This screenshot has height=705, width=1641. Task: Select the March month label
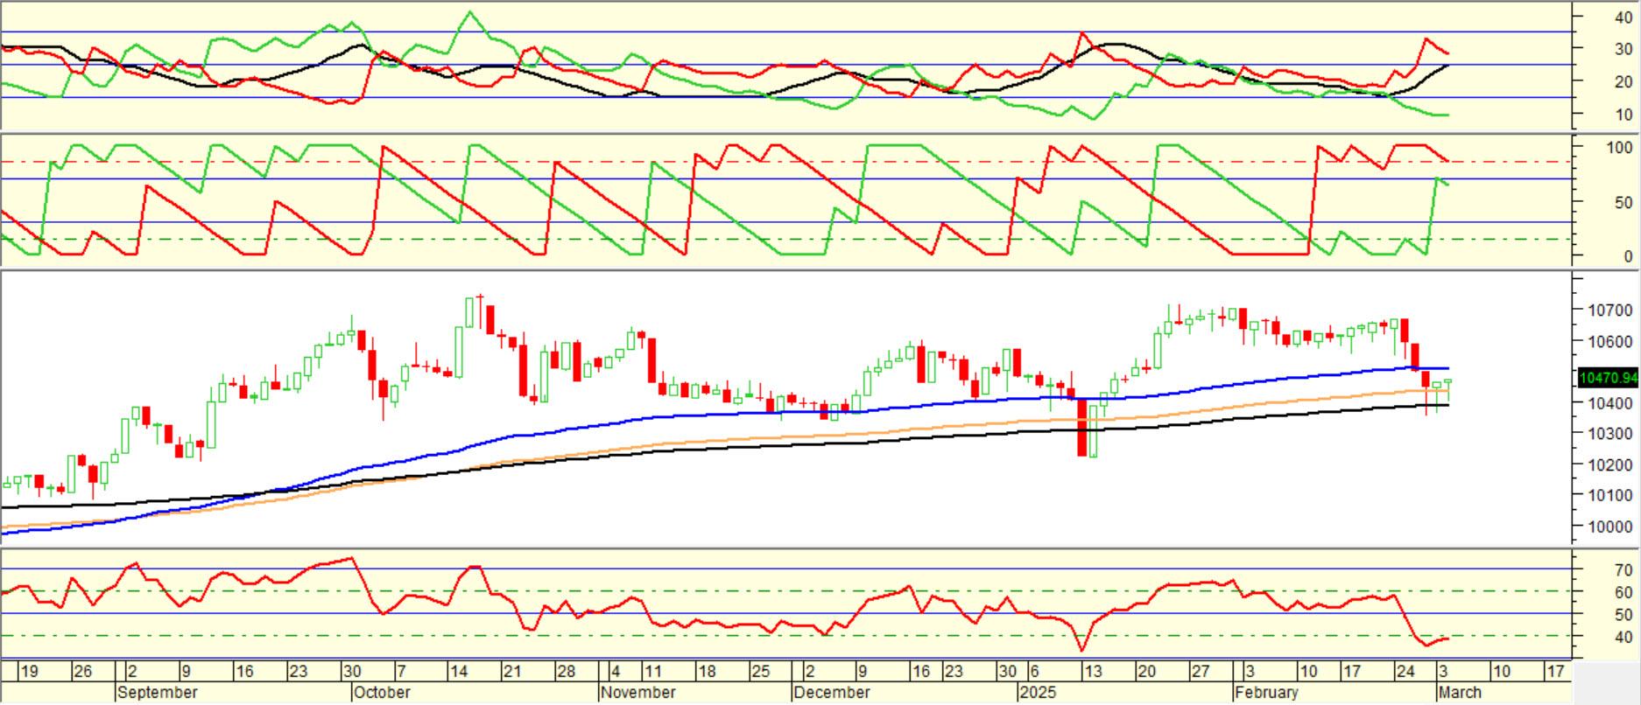(x=1461, y=693)
